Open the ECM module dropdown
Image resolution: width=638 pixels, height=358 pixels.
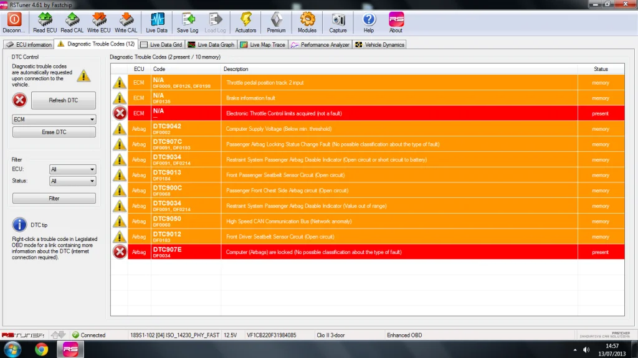point(54,119)
